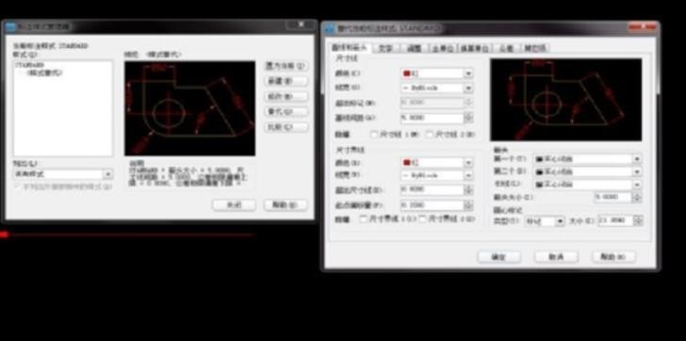The width and height of the screenshot is (686, 341).
Task: Toggle the external reference styles checkbox
Action: (18, 187)
